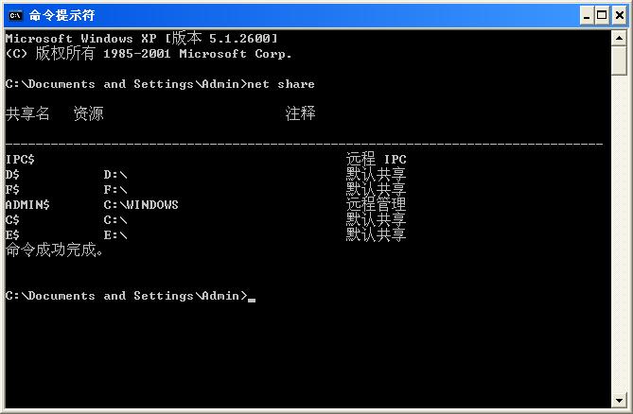Click the vertical scrollbar thumb
This screenshot has height=414, width=633.
point(620,59)
